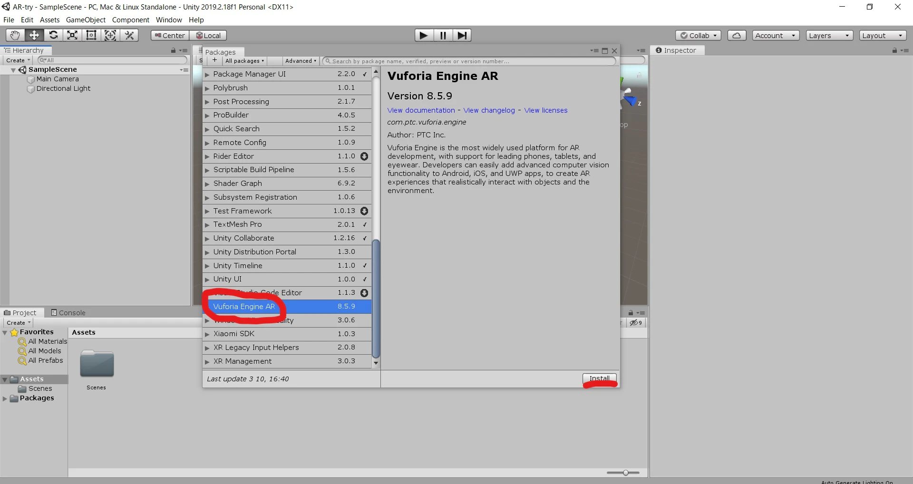This screenshot has height=484, width=913.
Task: Expand Packages folder in Project
Action: click(x=5, y=398)
